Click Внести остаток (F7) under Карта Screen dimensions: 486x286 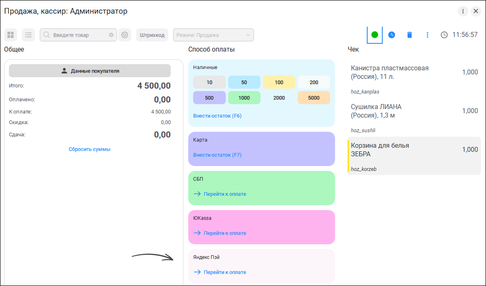[217, 155]
